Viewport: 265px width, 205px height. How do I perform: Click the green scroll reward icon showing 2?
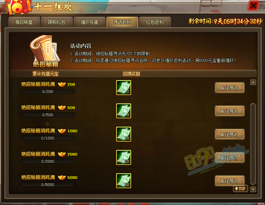(x=123, y=88)
